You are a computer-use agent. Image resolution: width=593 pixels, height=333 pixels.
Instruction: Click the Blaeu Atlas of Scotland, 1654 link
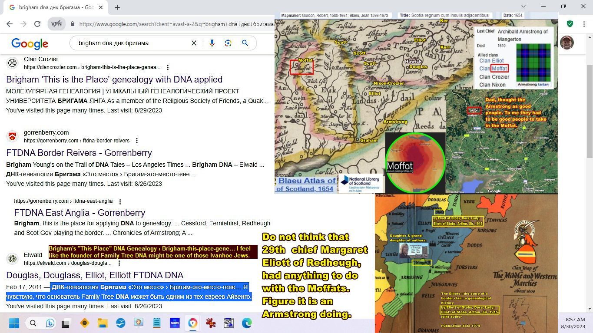click(307, 185)
